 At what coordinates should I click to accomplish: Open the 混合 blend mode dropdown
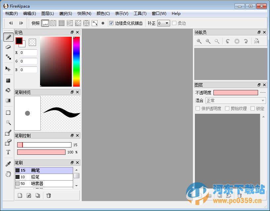(236, 100)
